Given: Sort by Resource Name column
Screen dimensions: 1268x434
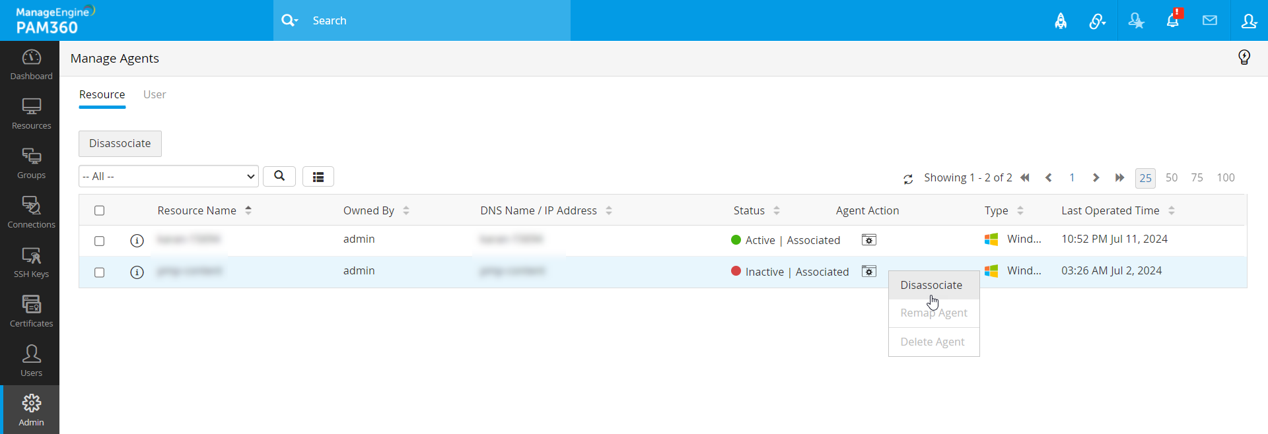Looking at the screenshot, I should 248,210.
